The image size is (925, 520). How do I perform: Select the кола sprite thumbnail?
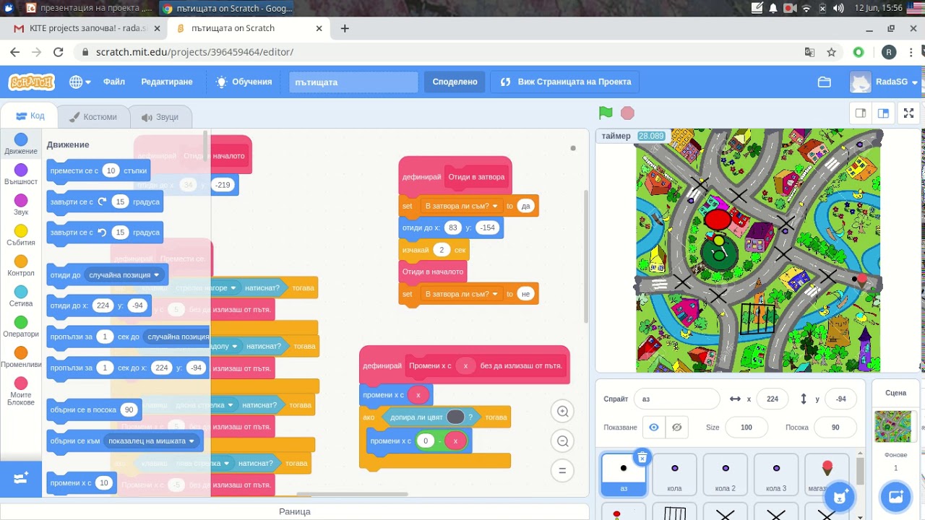click(674, 474)
